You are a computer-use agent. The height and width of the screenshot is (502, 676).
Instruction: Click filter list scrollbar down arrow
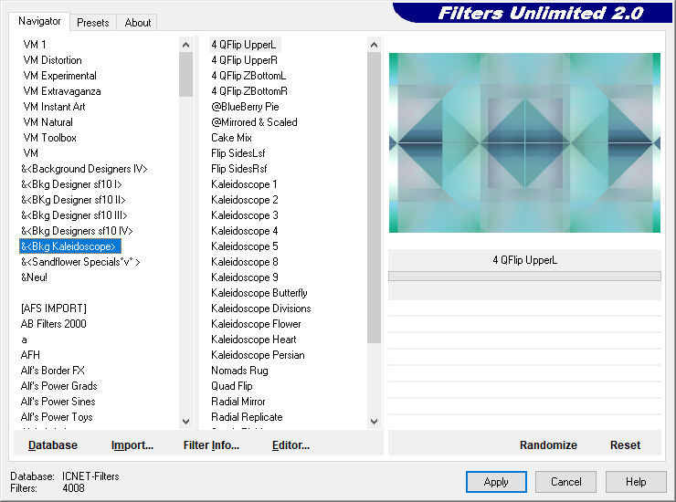[x=374, y=422]
